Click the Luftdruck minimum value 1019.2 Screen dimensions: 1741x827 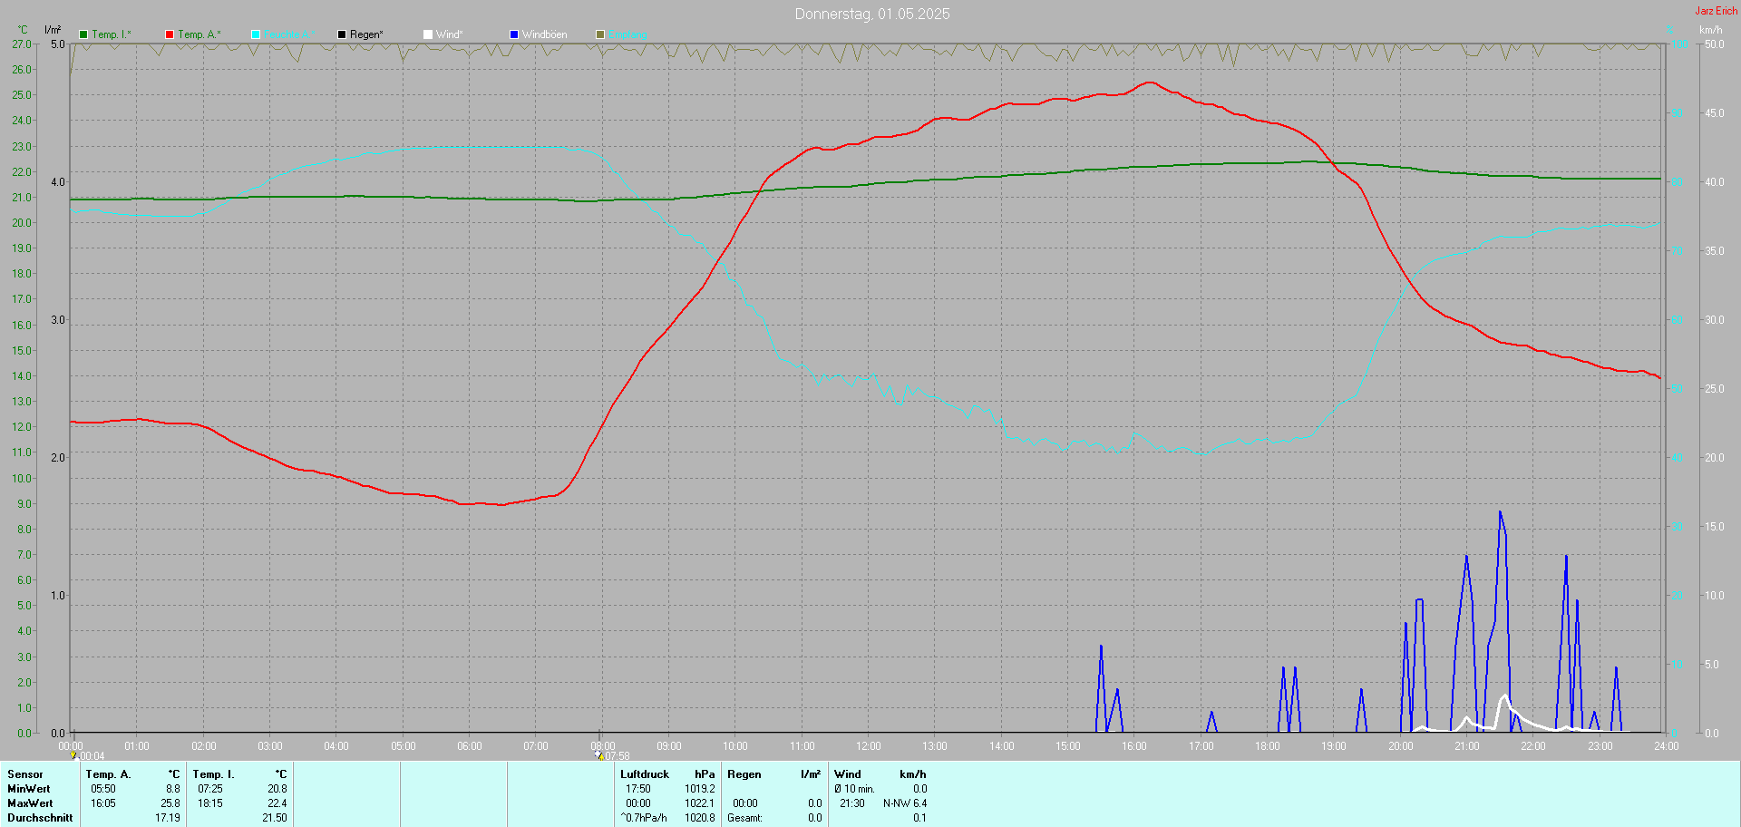pyautogui.click(x=700, y=789)
